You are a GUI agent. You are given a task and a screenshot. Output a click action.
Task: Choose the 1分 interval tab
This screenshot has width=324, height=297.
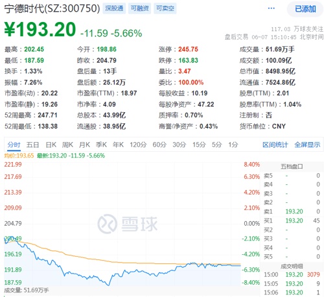[x=233, y=145]
